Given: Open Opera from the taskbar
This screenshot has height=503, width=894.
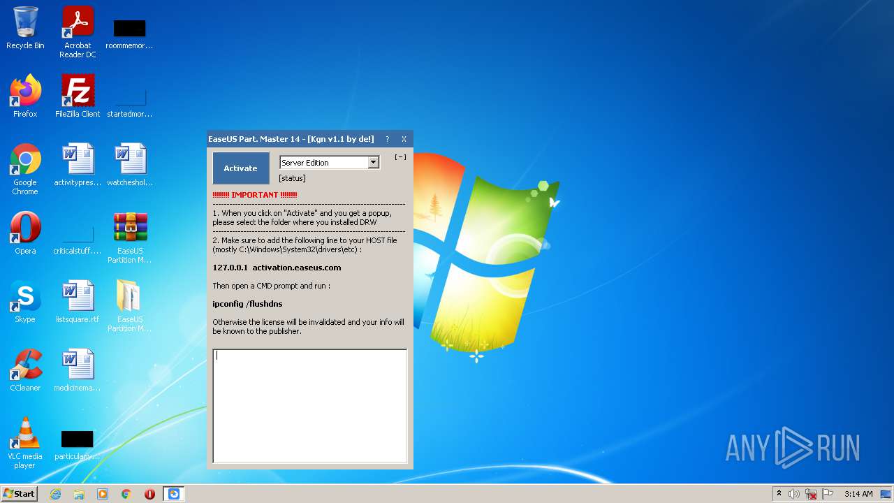Looking at the screenshot, I should tap(149, 494).
